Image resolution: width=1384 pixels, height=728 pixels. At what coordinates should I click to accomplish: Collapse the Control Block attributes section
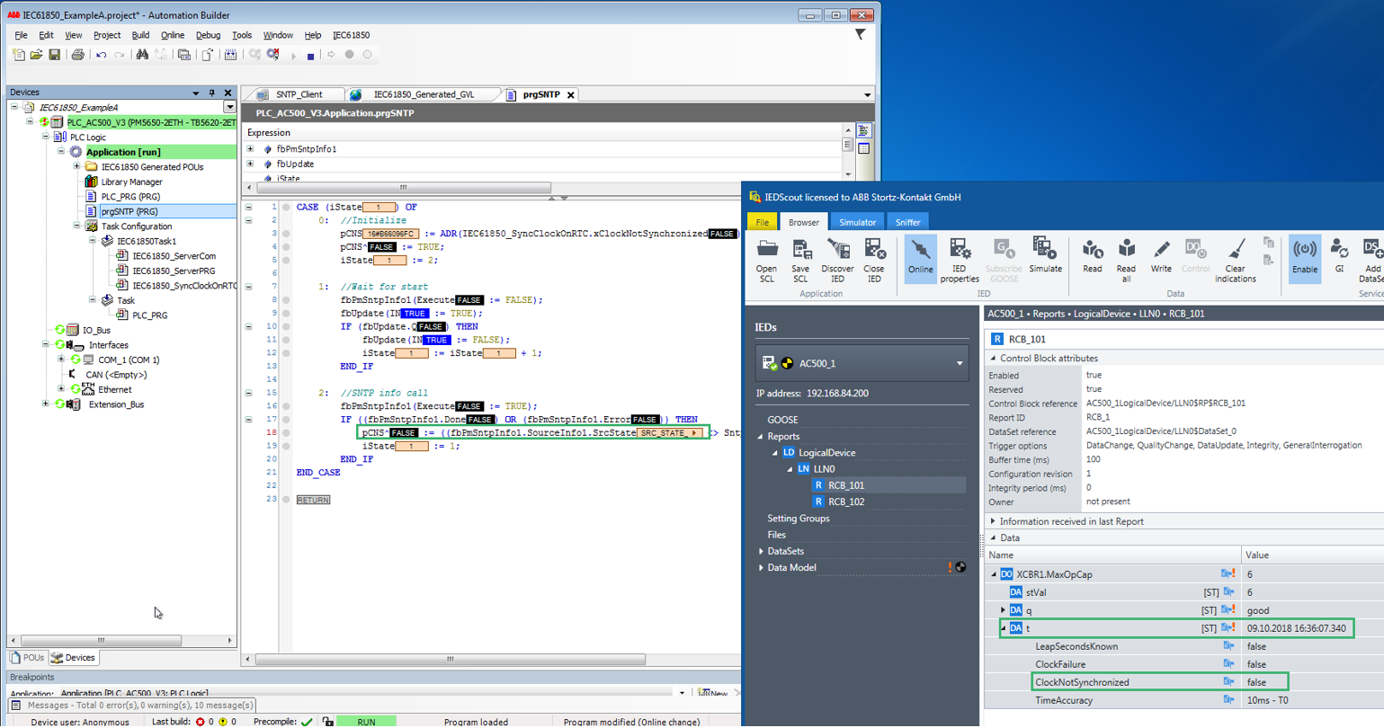[x=994, y=358]
